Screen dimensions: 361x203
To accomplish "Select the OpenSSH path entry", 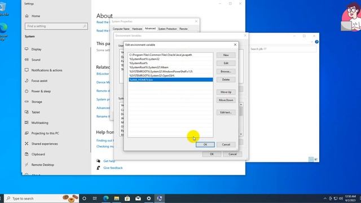I will point(170,76).
